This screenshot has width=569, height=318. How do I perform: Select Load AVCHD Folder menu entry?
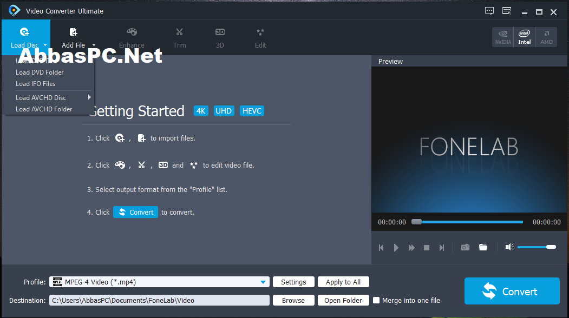44,109
